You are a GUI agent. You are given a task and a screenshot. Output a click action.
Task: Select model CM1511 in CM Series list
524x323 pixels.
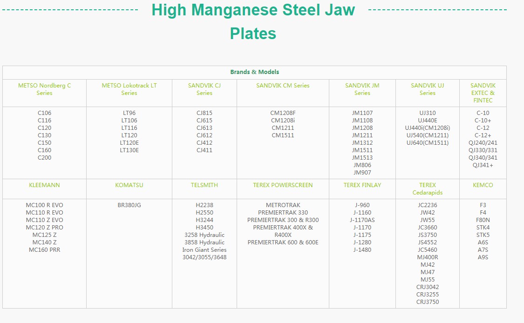click(x=283, y=135)
